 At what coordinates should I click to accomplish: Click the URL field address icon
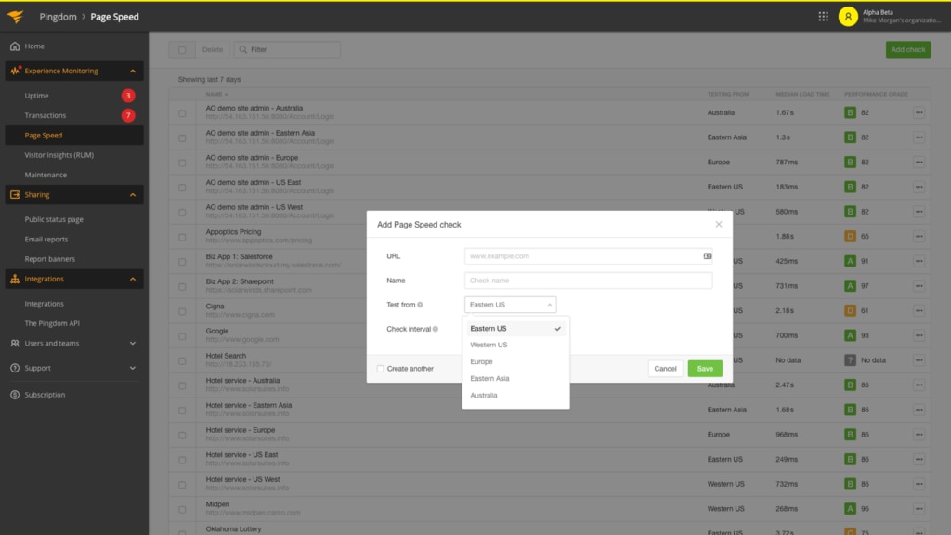[x=707, y=256]
